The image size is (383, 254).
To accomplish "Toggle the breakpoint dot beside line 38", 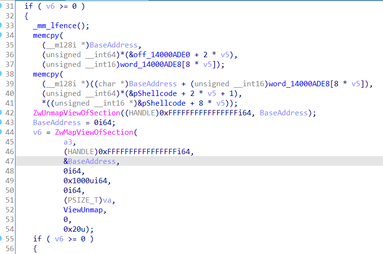I will click(1, 74).
